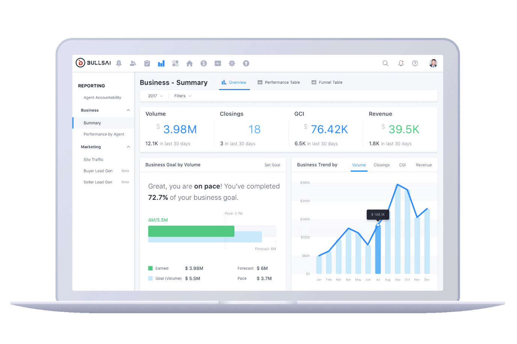Click the contacts people icon

[133, 63]
